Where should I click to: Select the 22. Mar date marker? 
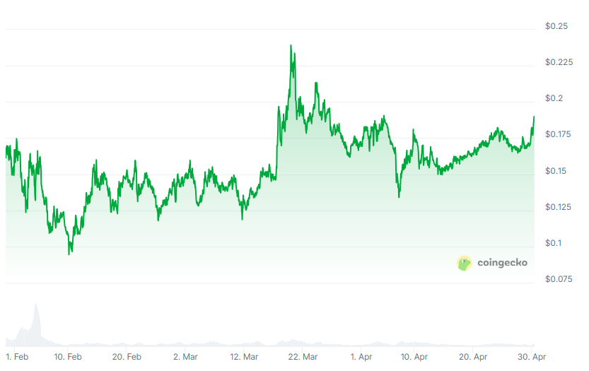point(303,358)
